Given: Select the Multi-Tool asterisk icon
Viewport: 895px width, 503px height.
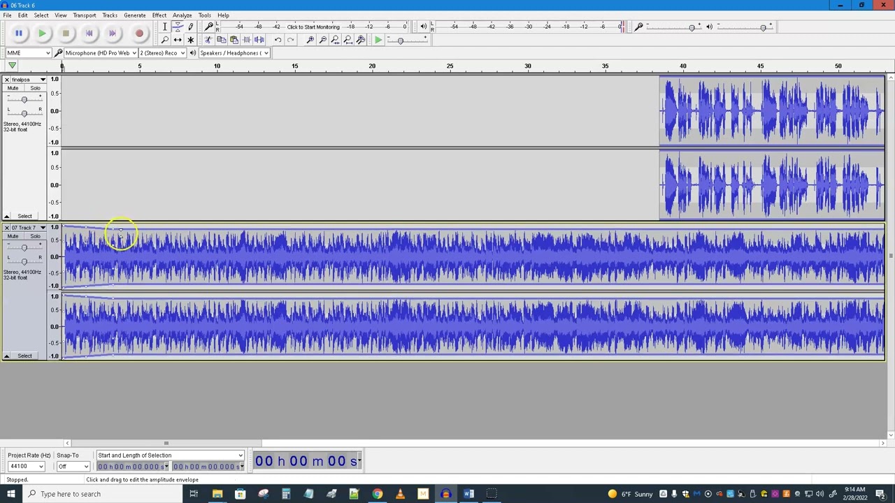Looking at the screenshot, I should pos(190,40).
